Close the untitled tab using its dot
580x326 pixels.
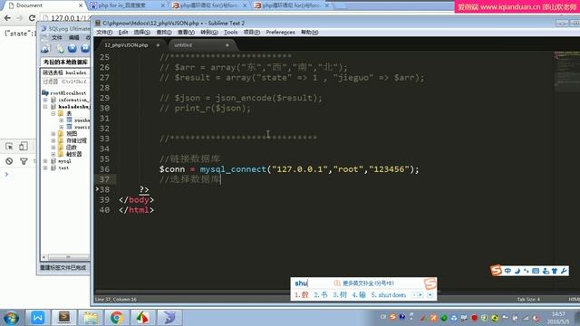227,45
